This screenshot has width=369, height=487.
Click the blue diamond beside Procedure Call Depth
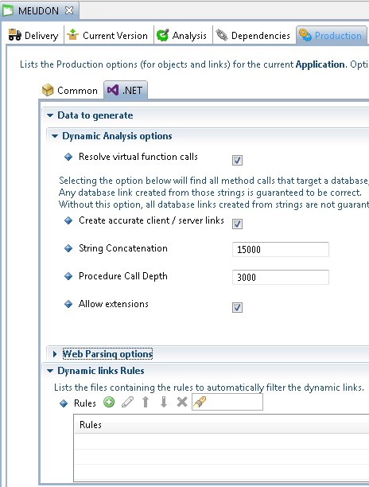[68, 276]
